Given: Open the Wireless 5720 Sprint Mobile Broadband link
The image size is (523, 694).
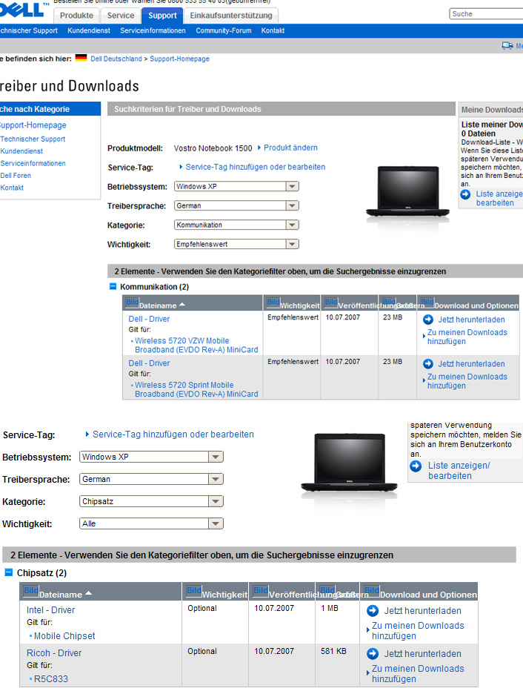Looking at the screenshot, I should [x=196, y=389].
